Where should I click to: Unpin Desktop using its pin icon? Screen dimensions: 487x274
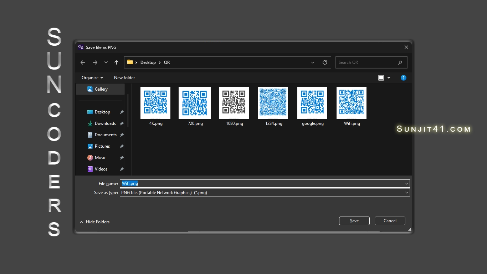pos(122,112)
